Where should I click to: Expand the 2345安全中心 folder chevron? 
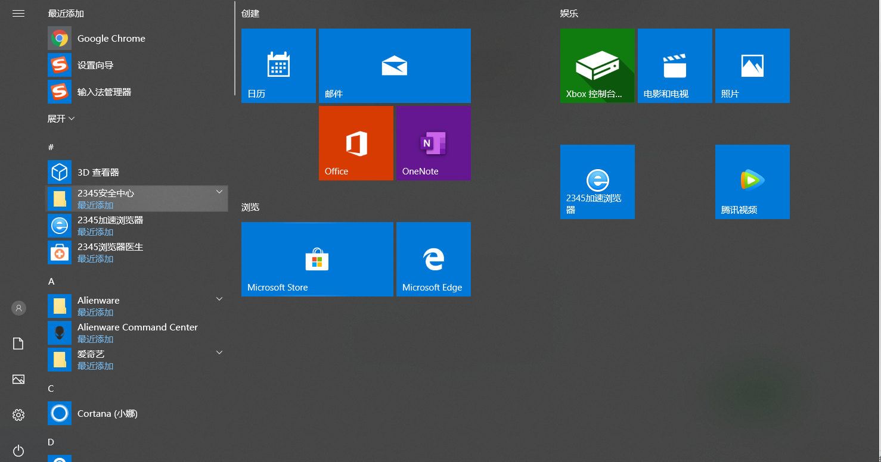pos(219,192)
